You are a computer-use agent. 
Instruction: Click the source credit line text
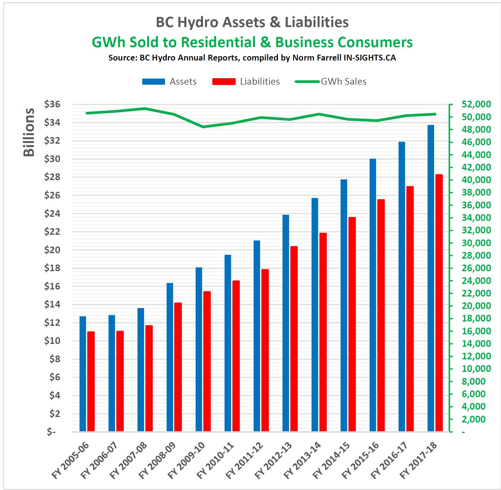[252, 58]
